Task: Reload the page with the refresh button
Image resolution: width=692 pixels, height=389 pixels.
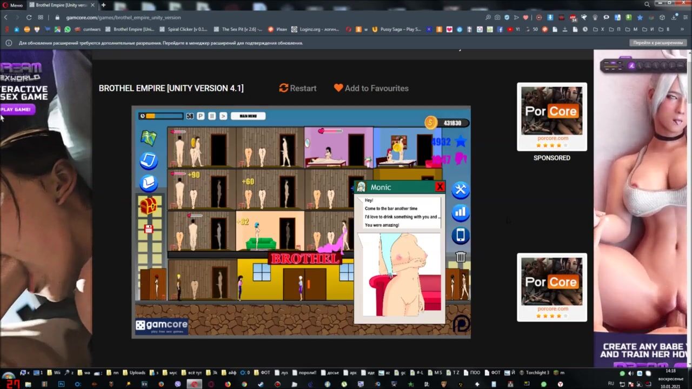Action: (x=29, y=17)
